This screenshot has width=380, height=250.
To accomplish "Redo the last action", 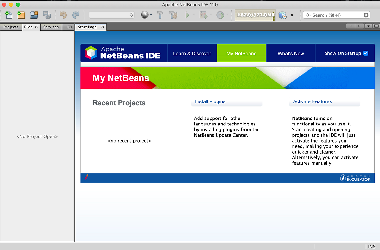I will 76,15.
